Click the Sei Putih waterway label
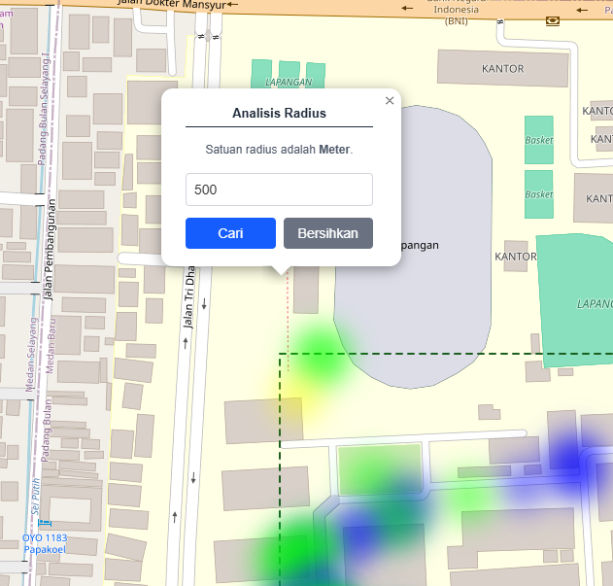Screen dimensions: 613x586 (x=36, y=496)
